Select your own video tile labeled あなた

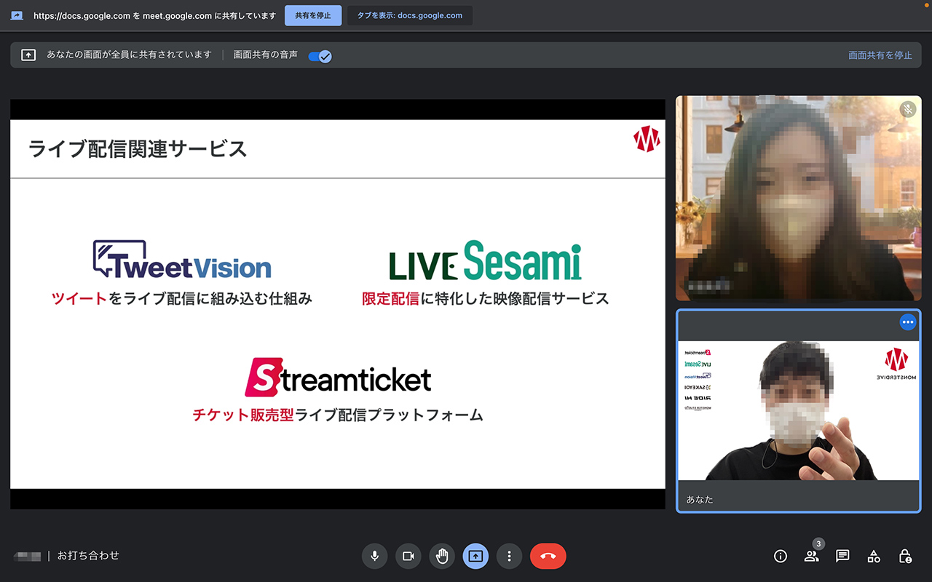coord(799,411)
